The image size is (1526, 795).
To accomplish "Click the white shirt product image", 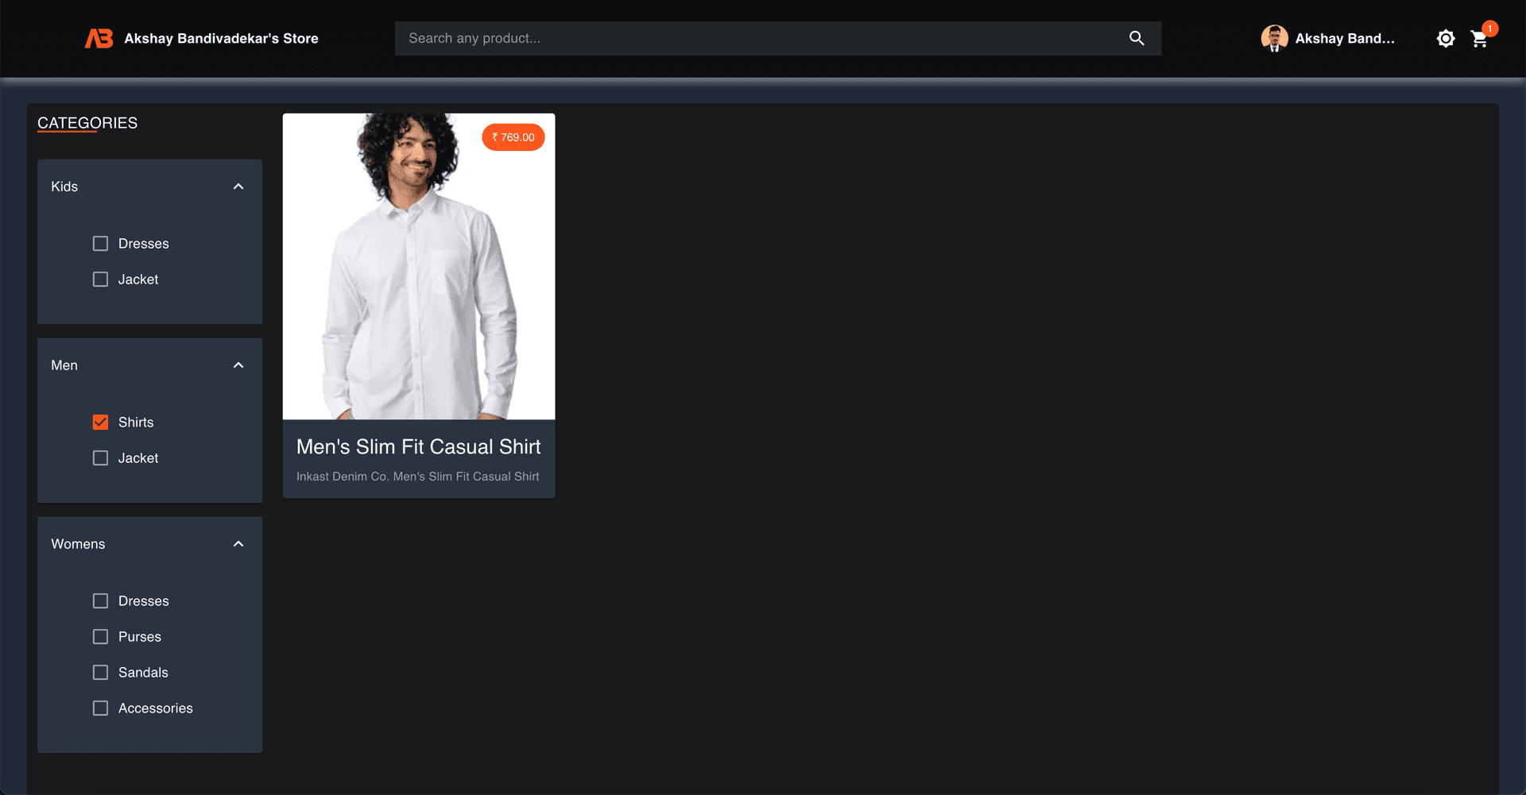I will [x=419, y=266].
